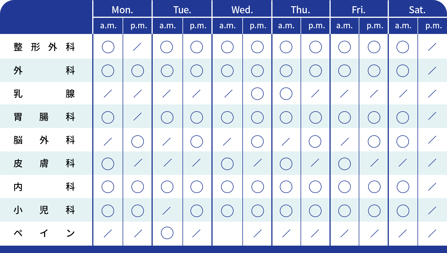447x253 pixels.
Task: Click the 内科 Friday p.m. circle
Action: 374,187
